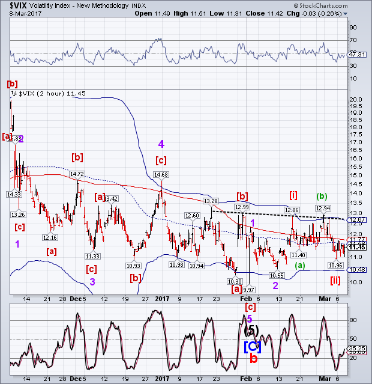Click the 13.28 price label
The width and height of the screenshot is (372, 384).
click(x=211, y=201)
